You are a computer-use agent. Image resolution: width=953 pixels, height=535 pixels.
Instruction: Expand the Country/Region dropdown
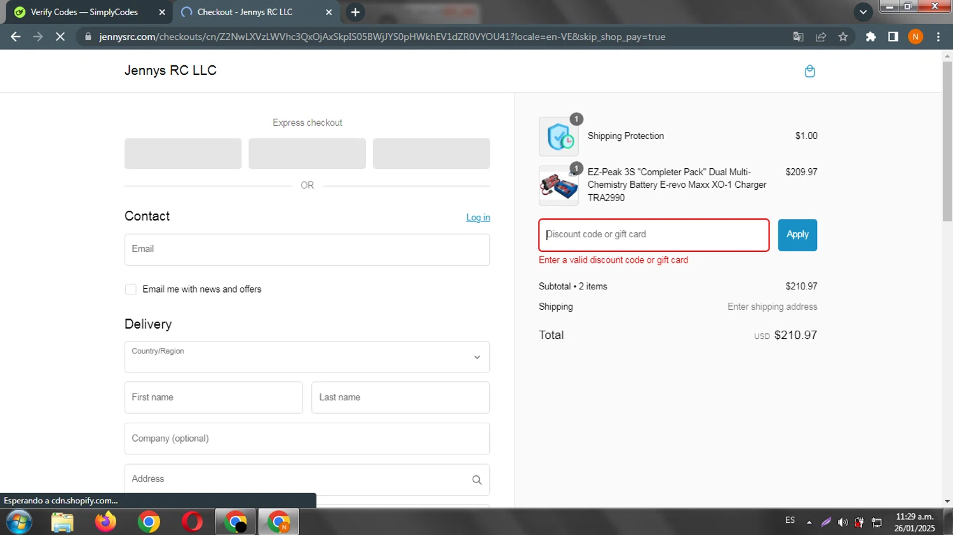(307, 357)
